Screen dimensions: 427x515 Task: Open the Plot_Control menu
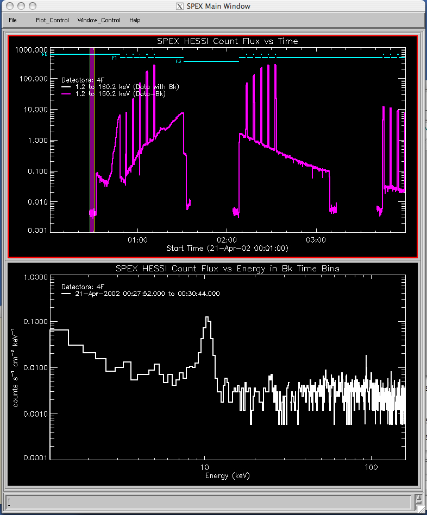click(x=52, y=20)
